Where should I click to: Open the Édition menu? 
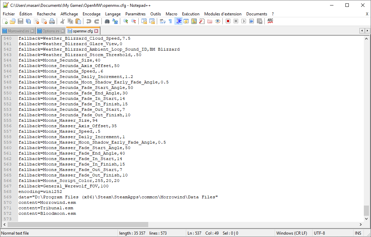click(x=26, y=14)
